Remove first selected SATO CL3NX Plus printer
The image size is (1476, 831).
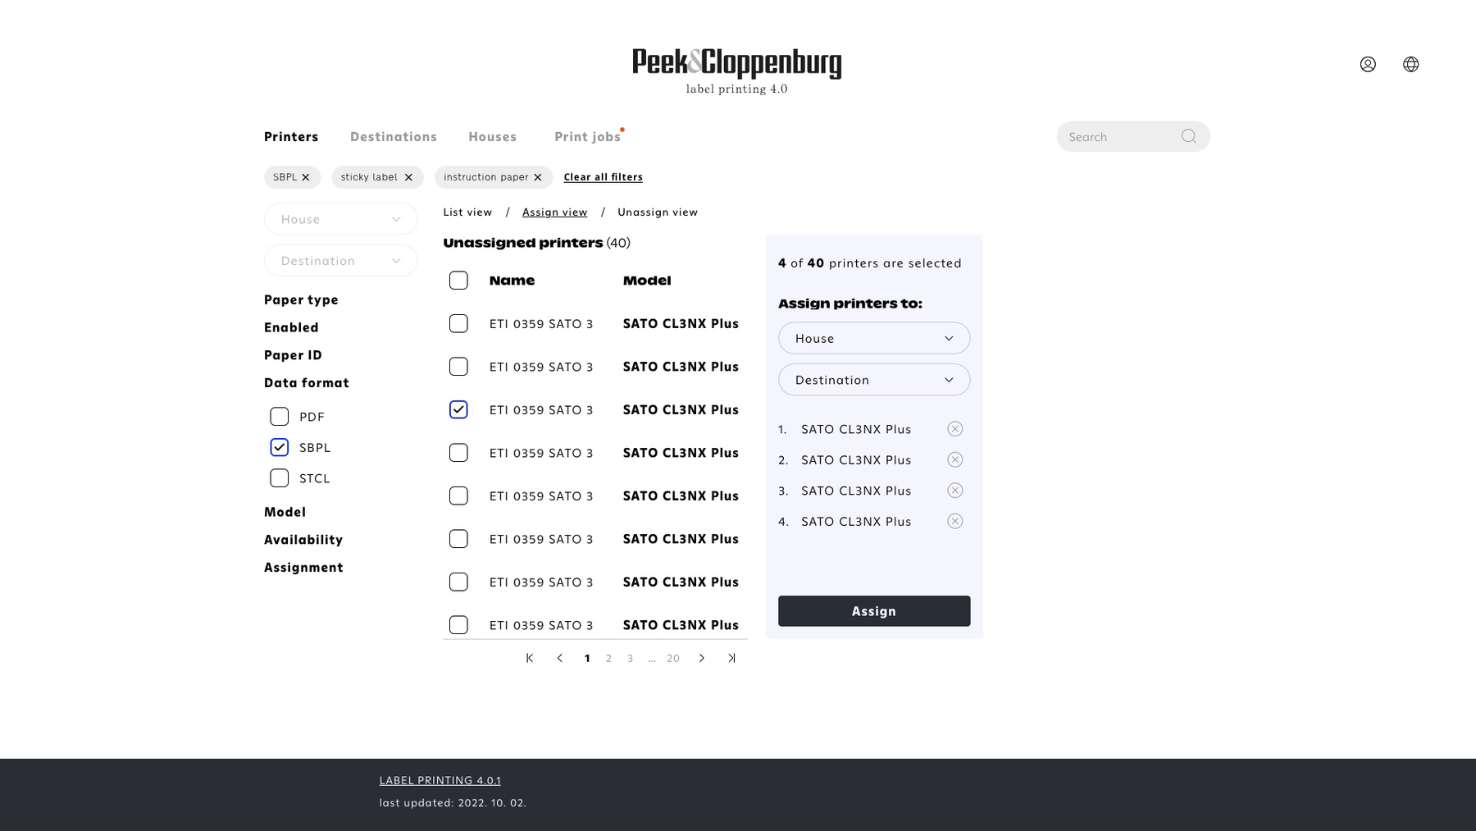954,429
